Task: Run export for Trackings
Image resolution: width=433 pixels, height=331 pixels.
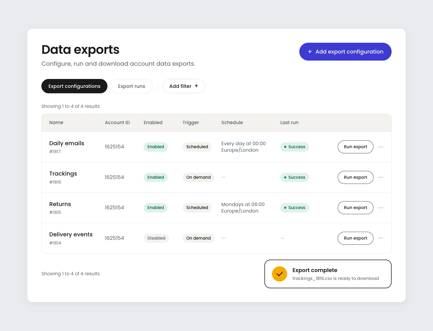Action: click(x=356, y=177)
